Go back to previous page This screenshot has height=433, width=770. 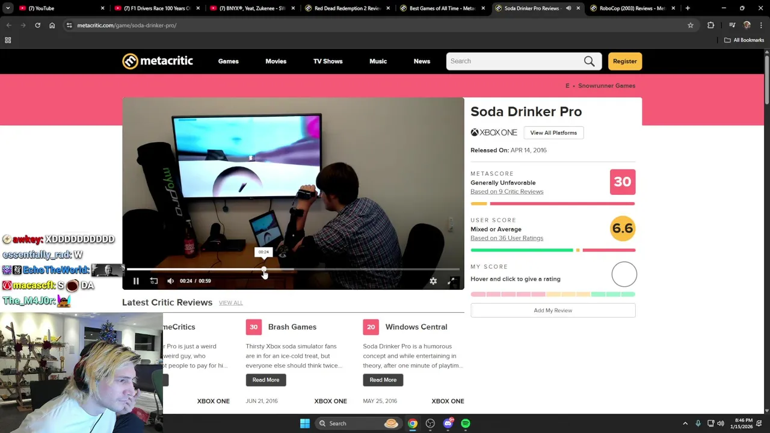tap(8, 25)
